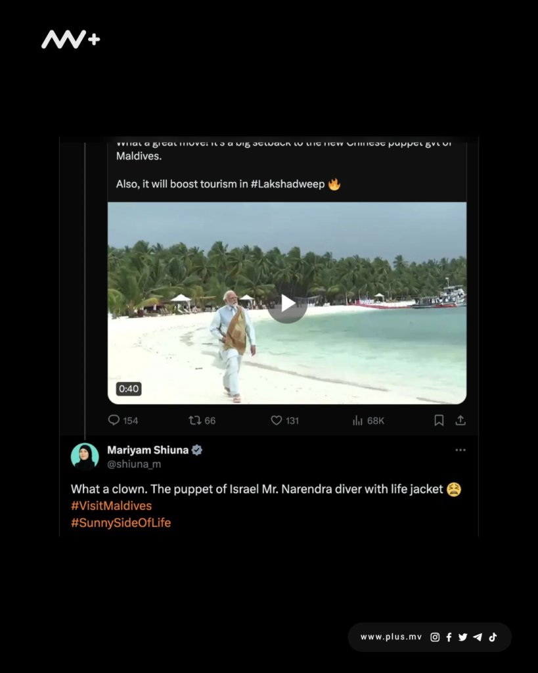The width and height of the screenshot is (538, 673).
Task: Click the reply icon with 154 replies
Action: [114, 420]
